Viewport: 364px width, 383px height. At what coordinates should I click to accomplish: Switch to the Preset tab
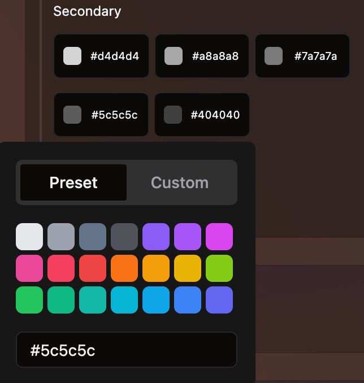pos(73,182)
